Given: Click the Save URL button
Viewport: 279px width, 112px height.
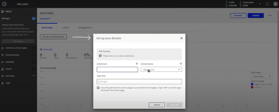Looking at the screenshot, I should click(174, 105).
